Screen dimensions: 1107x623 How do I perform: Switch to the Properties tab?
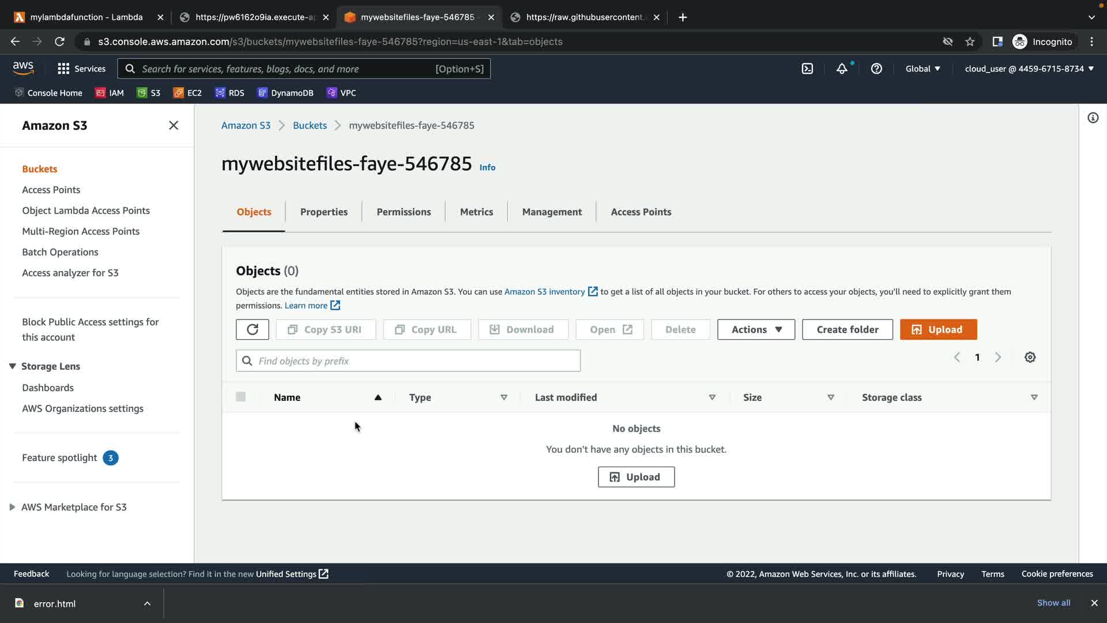[x=323, y=212]
